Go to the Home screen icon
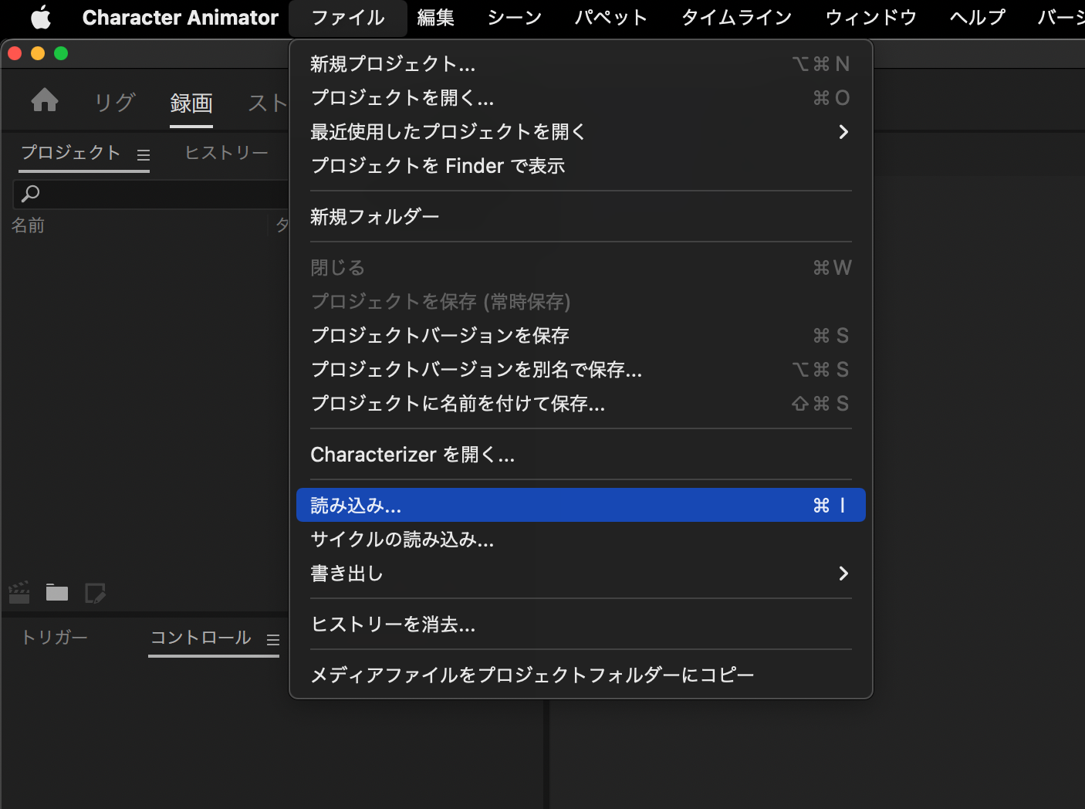This screenshot has width=1085, height=809. (45, 100)
